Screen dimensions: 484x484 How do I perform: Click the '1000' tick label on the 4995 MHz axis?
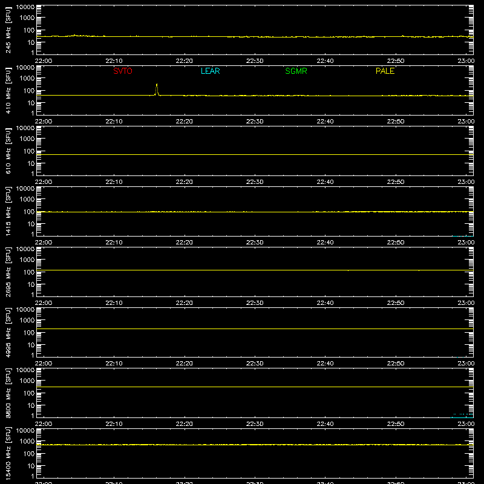tap(27, 321)
